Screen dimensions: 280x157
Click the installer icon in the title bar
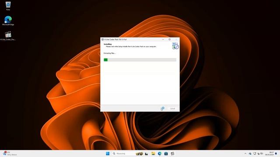[x=102, y=39]
